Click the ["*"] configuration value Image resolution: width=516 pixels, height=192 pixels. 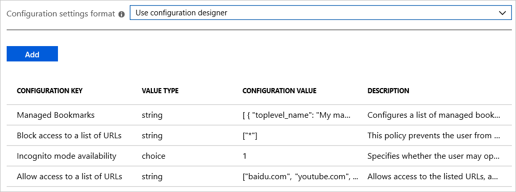(x=250, y=136)
